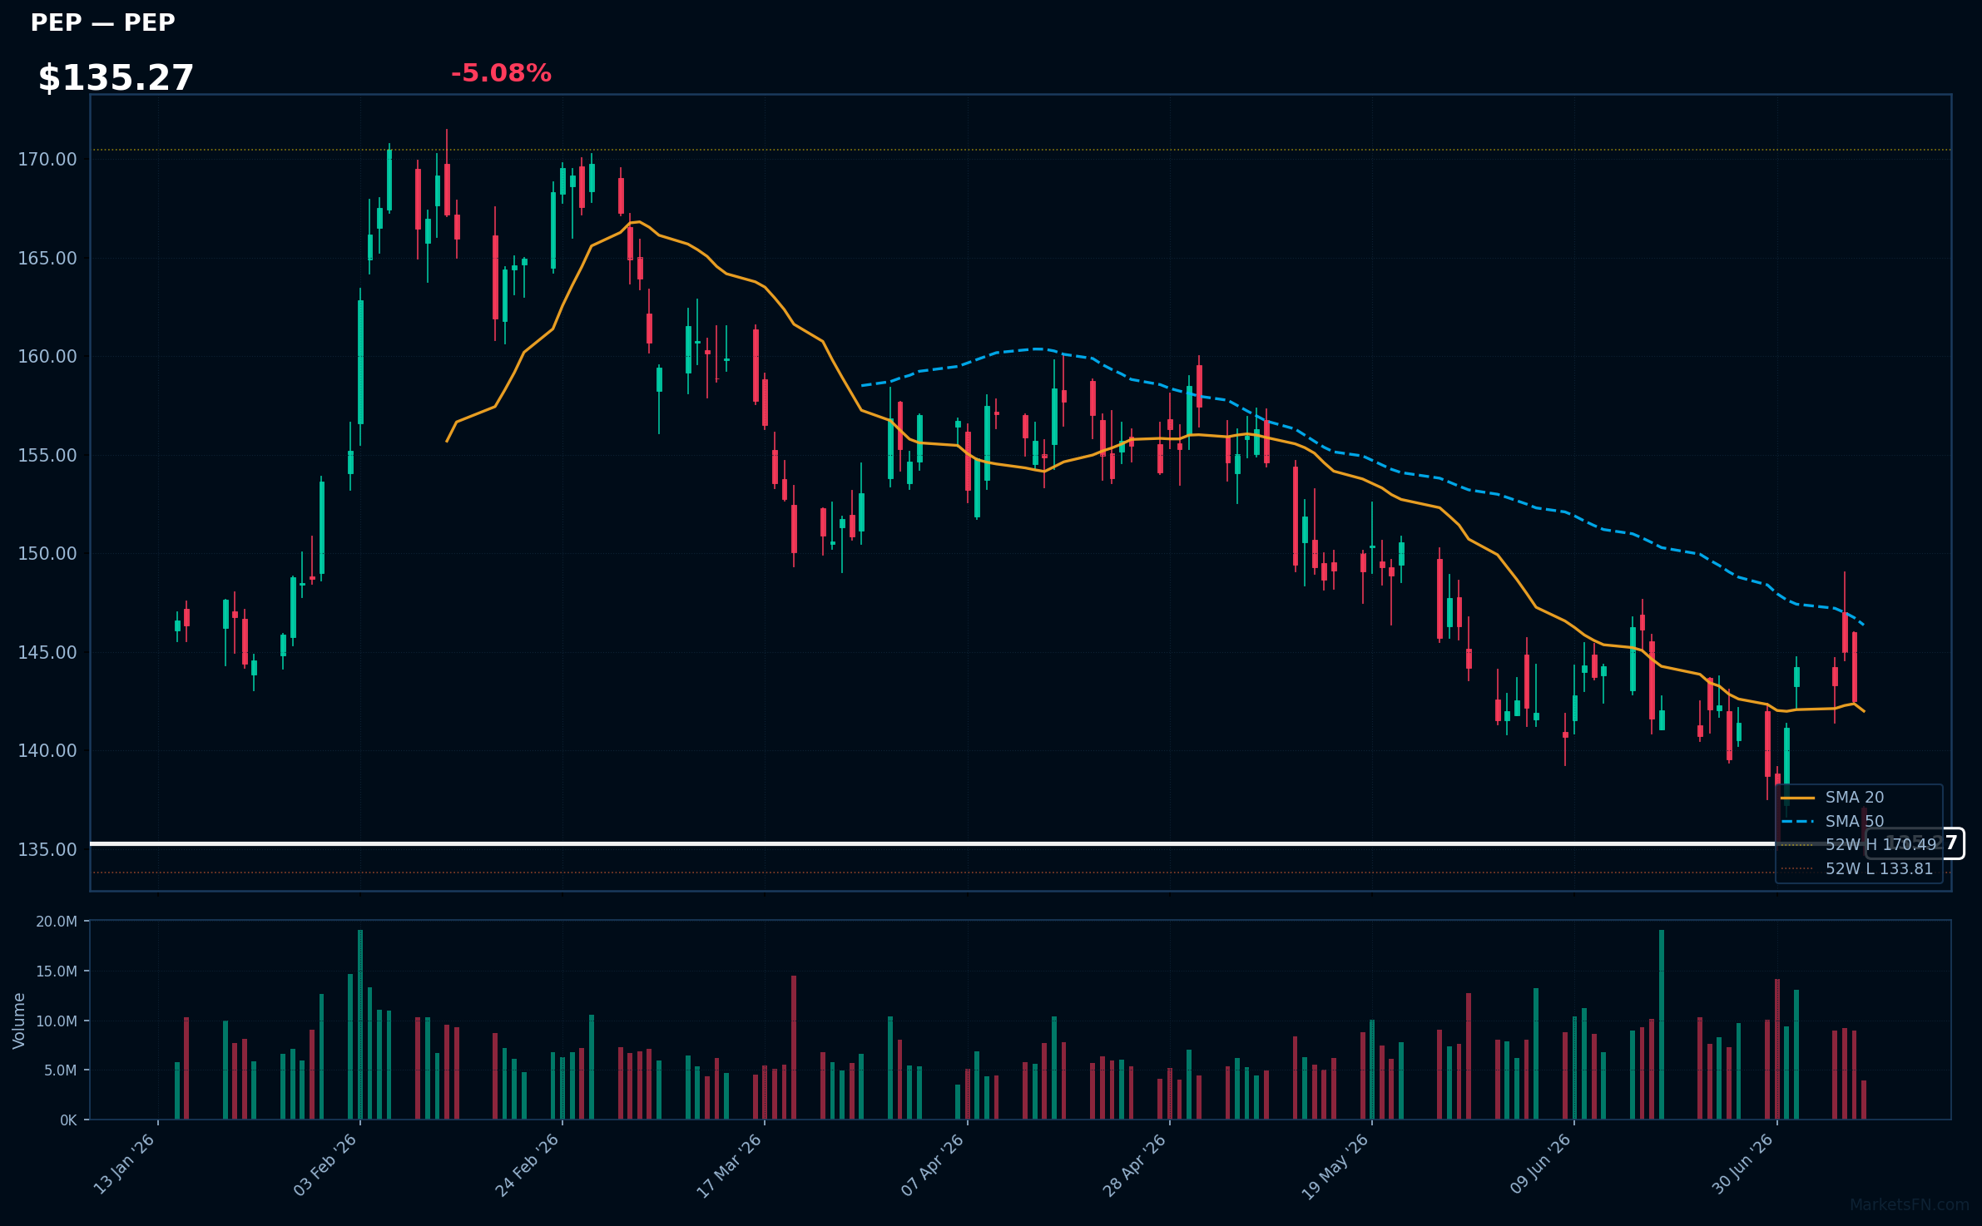Click the "SMA 20" legend entry text

(1855, 797)
